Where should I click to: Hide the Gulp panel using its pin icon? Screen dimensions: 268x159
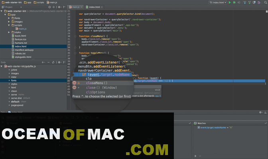click(64, 62)
